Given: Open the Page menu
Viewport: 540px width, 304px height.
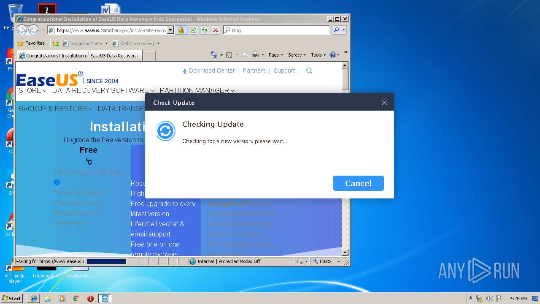Looking at the screenshot, I should click(x=275, y=55).
